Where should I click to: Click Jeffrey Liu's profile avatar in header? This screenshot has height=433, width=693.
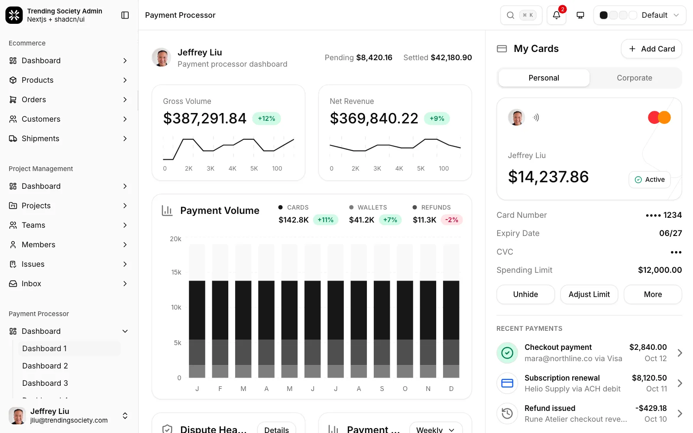click(x=161, y=57)
